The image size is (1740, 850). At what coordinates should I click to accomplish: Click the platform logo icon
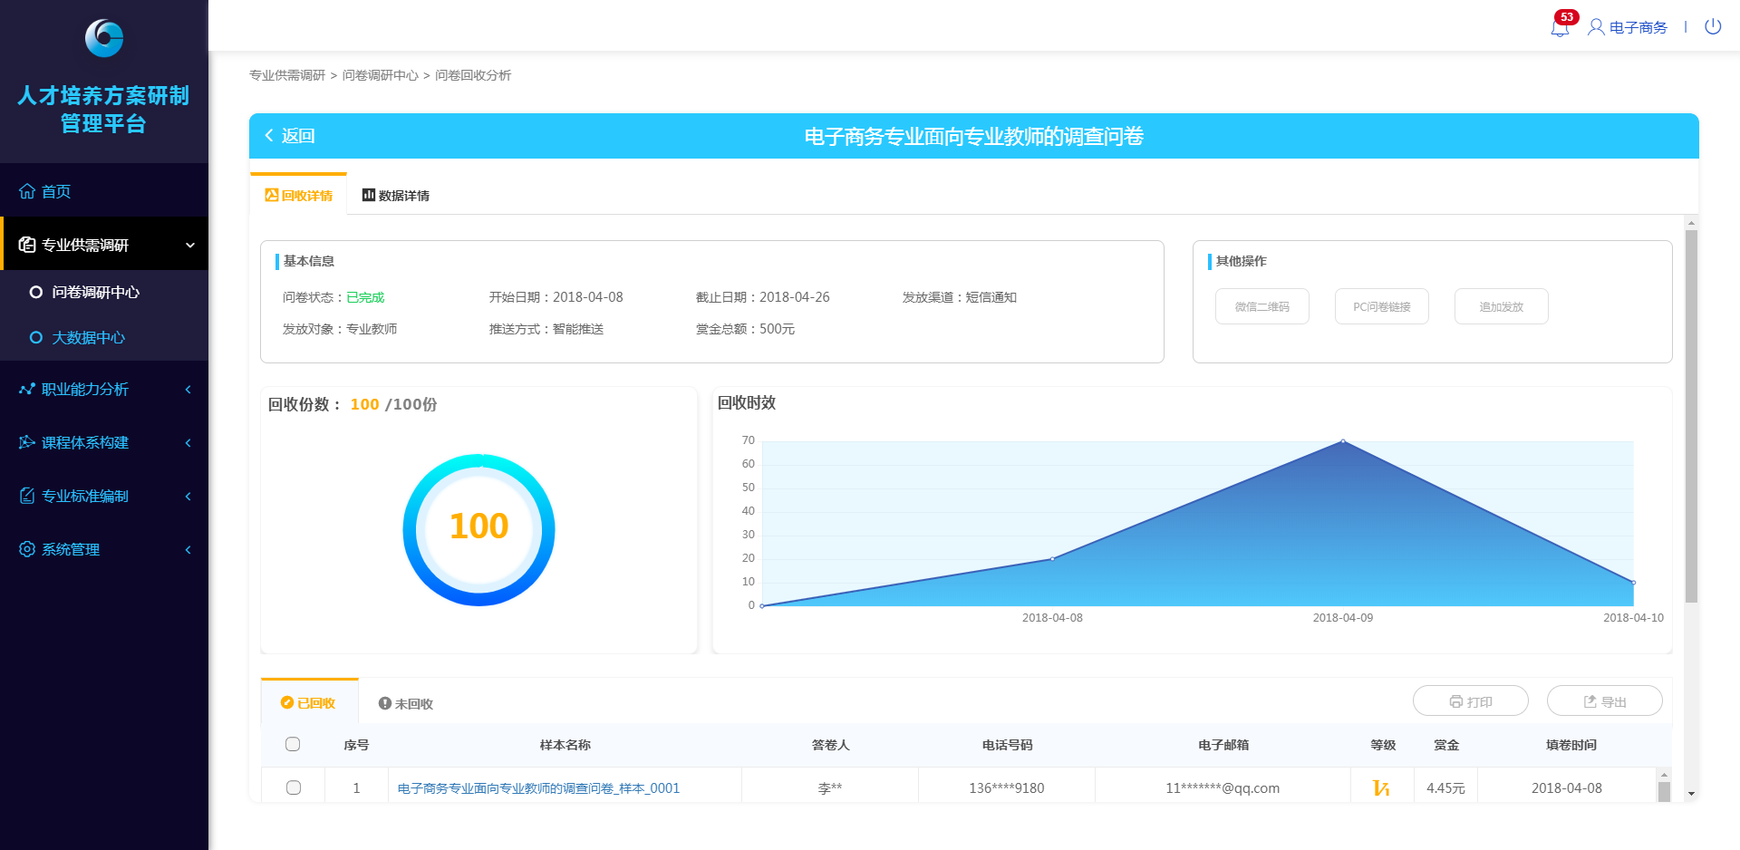point(103,38)
